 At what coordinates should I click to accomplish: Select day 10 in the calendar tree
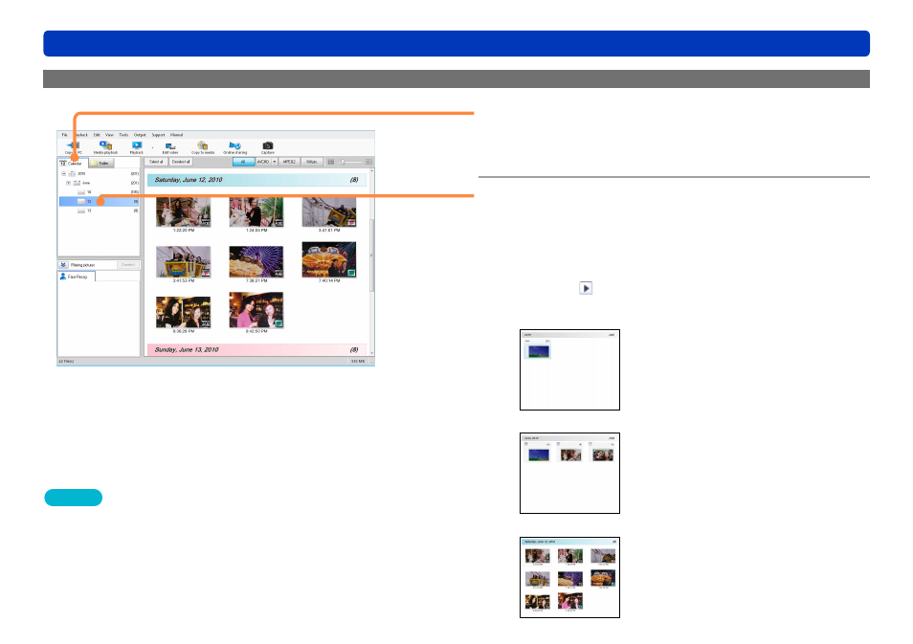(89, 192)
